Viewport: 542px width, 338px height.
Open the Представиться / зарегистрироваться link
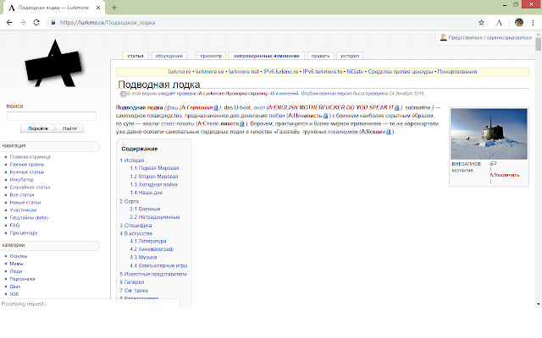coord(490,37)
